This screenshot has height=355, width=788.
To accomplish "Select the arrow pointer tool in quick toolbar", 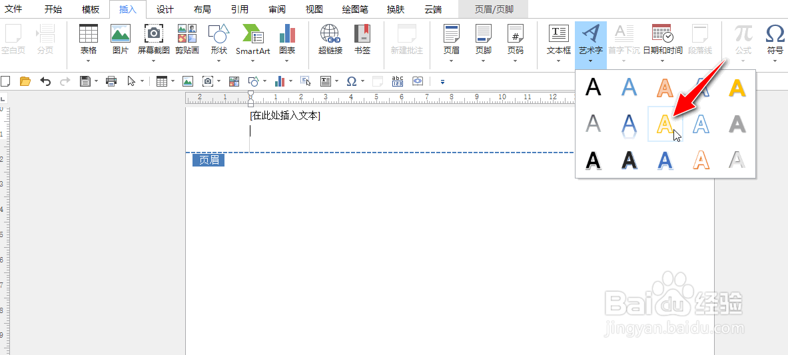I will coord(132,81).
